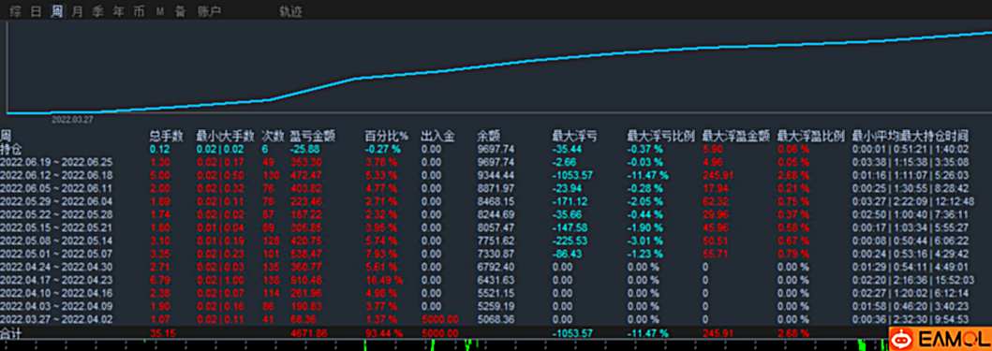
Task: Select the 2022.04.17 ~ 2022.04.23 week row
Action: pyautogui.click(x=496, y=279)
